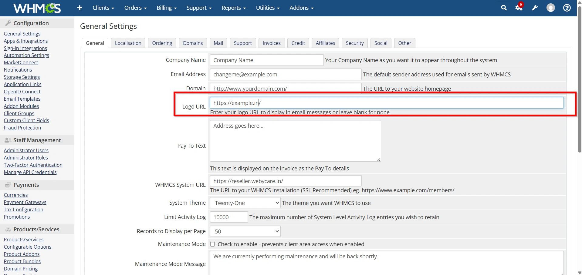Open the user account avatar icon
The width and height of the screenshot is (582, 275).
550,8
